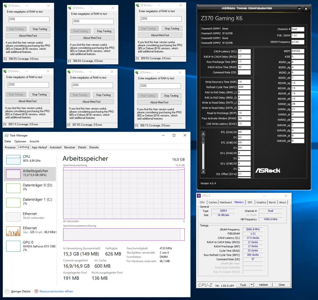The width and height of the screenshot is (318, 300).
Task: Switch to the Benutzer tab
Action: [x=70, y=147]
